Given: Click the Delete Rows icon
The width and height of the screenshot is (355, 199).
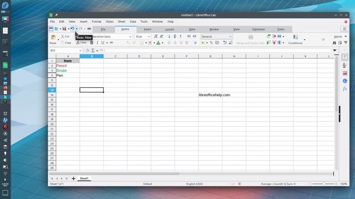Looking at the screenshot, I should click(x=274, y=36).
